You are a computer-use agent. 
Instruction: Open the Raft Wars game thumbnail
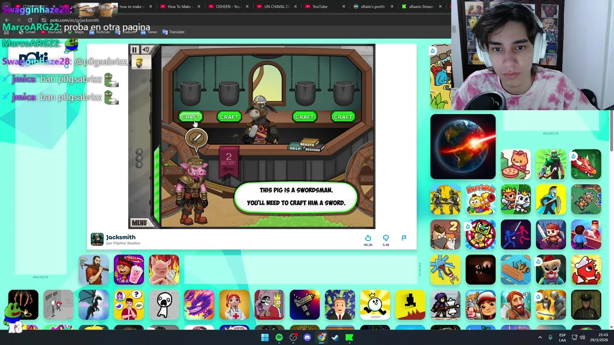[481, 199]
